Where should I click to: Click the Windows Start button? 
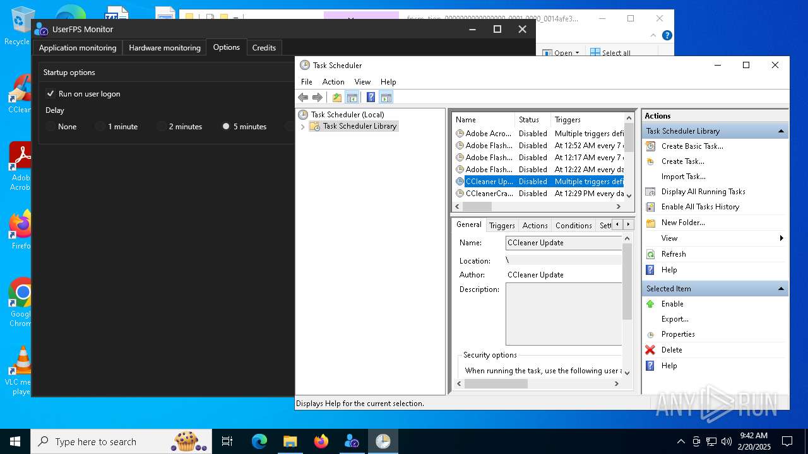pos(15,441)
